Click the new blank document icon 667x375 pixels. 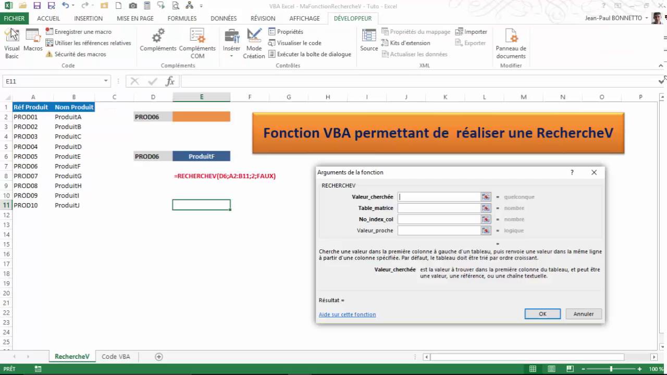pyautogui.click(x=119, y=6)
